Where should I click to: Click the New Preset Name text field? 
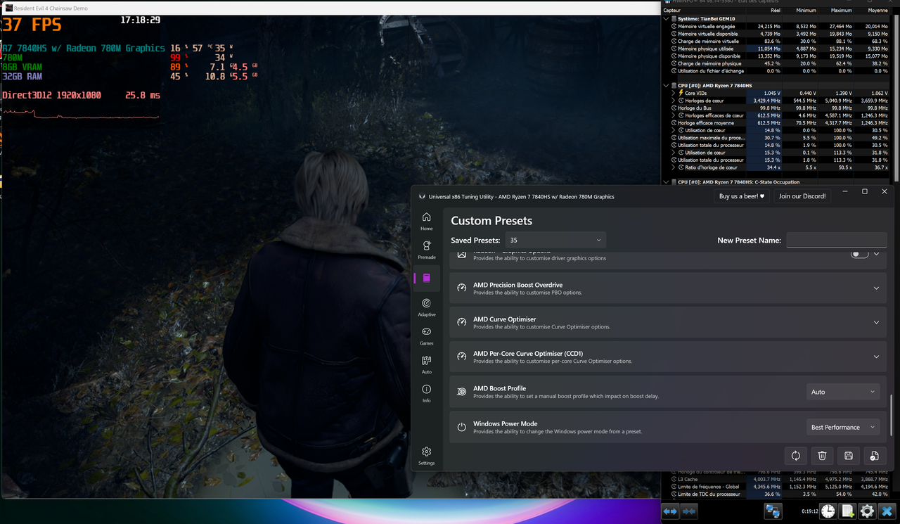tap(836, 240)
